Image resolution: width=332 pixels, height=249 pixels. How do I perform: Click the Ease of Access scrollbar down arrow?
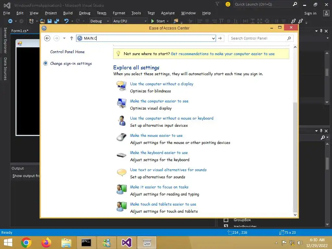pyautogui.click(x=295, y=215)
